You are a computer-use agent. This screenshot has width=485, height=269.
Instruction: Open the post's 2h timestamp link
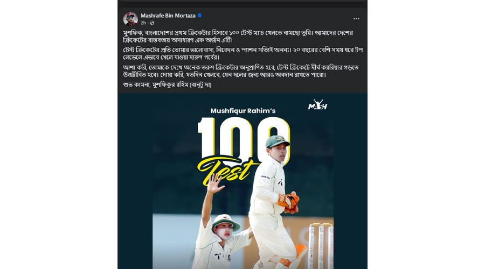click(x=143, y=23)
